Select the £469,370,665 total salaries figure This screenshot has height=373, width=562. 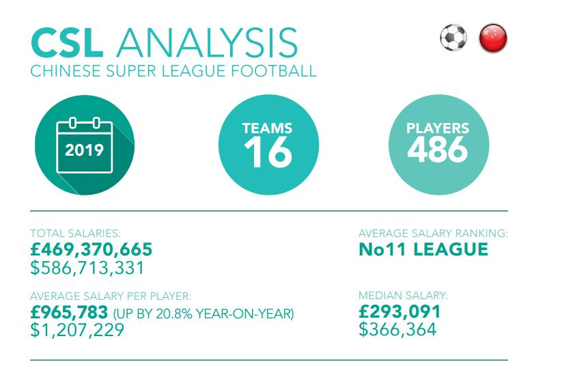click(x=92, y=249)
